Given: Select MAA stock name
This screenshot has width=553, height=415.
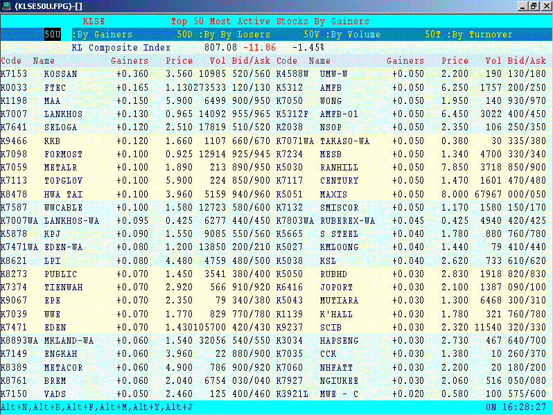Looking at the screenshot, I should pos(52,101).
